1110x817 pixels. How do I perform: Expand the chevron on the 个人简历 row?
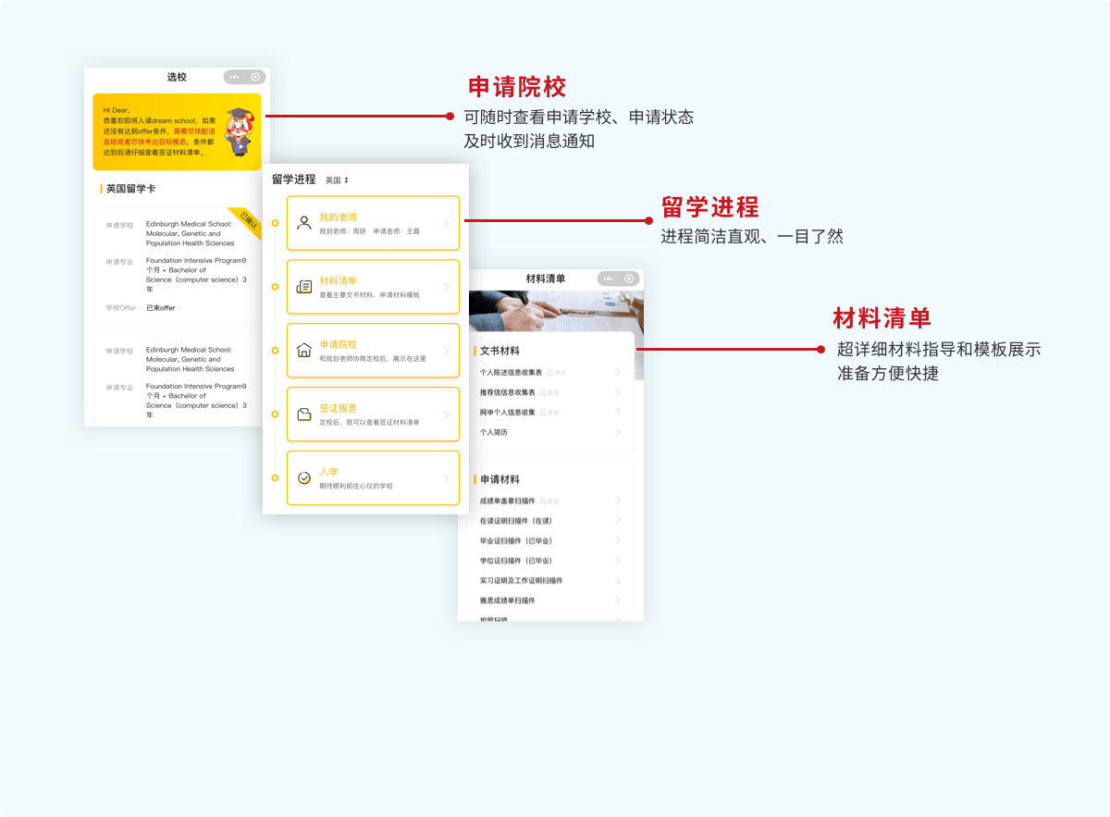(618, 432)
